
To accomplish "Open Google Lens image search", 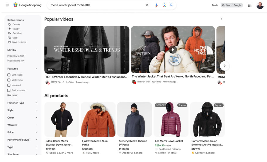I will [x=164, y=5].
